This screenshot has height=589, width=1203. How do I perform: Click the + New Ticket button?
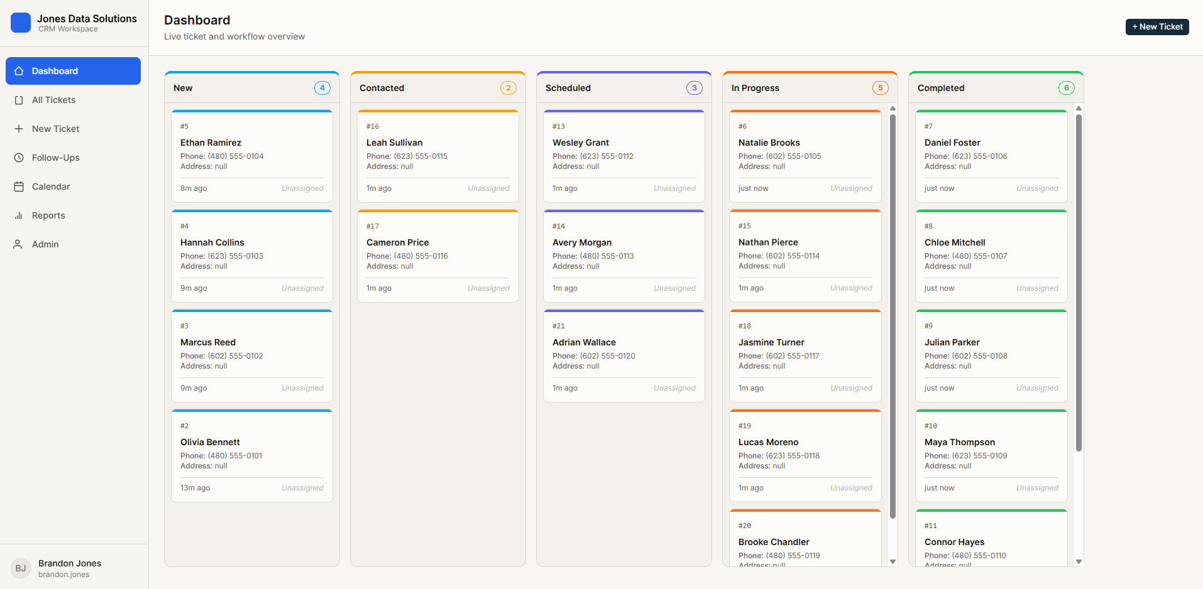pyautogui.click(x=1157, y=27)
